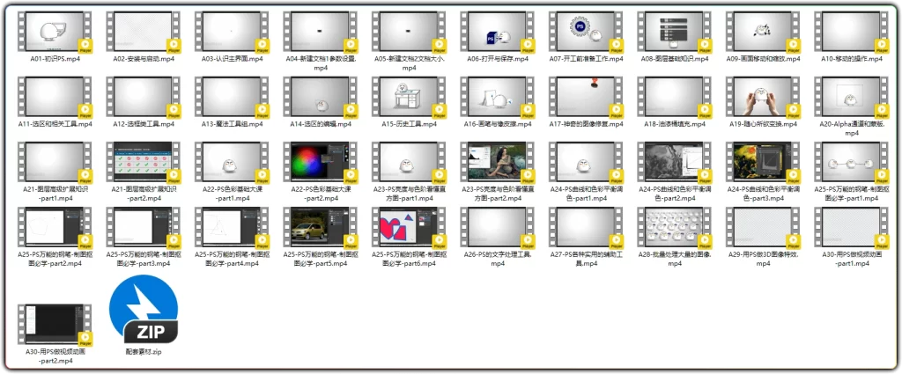Select A23-PS亮度与色阶看懂直方图-part2.mp4 woman photo thumbnail
Image resolution: width=902 pixels, height=374 pixels.
coord(498,163)
